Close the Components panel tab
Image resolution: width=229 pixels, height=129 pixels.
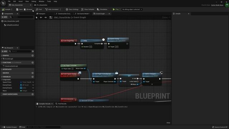(x=18, y=14)
